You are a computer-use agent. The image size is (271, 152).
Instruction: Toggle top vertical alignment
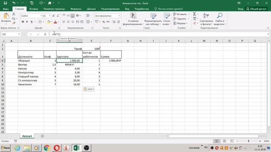tap(64, 16)
